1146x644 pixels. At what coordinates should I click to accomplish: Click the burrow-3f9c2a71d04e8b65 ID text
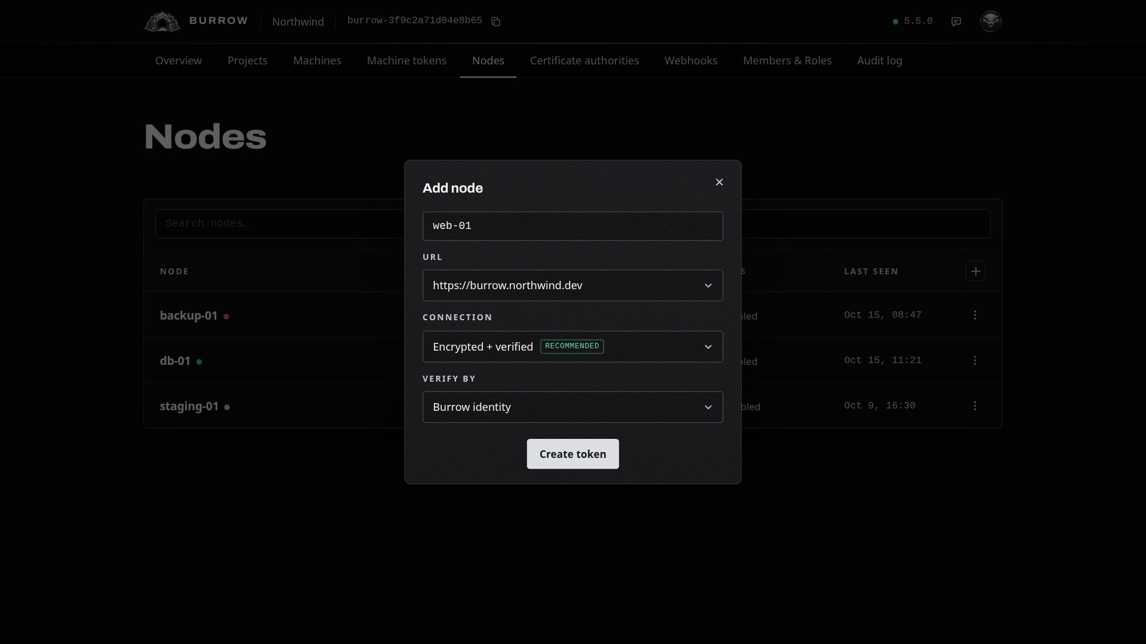coord(414,21)
